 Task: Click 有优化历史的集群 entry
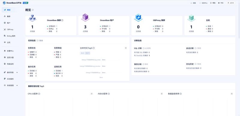[x=193, y=68]
